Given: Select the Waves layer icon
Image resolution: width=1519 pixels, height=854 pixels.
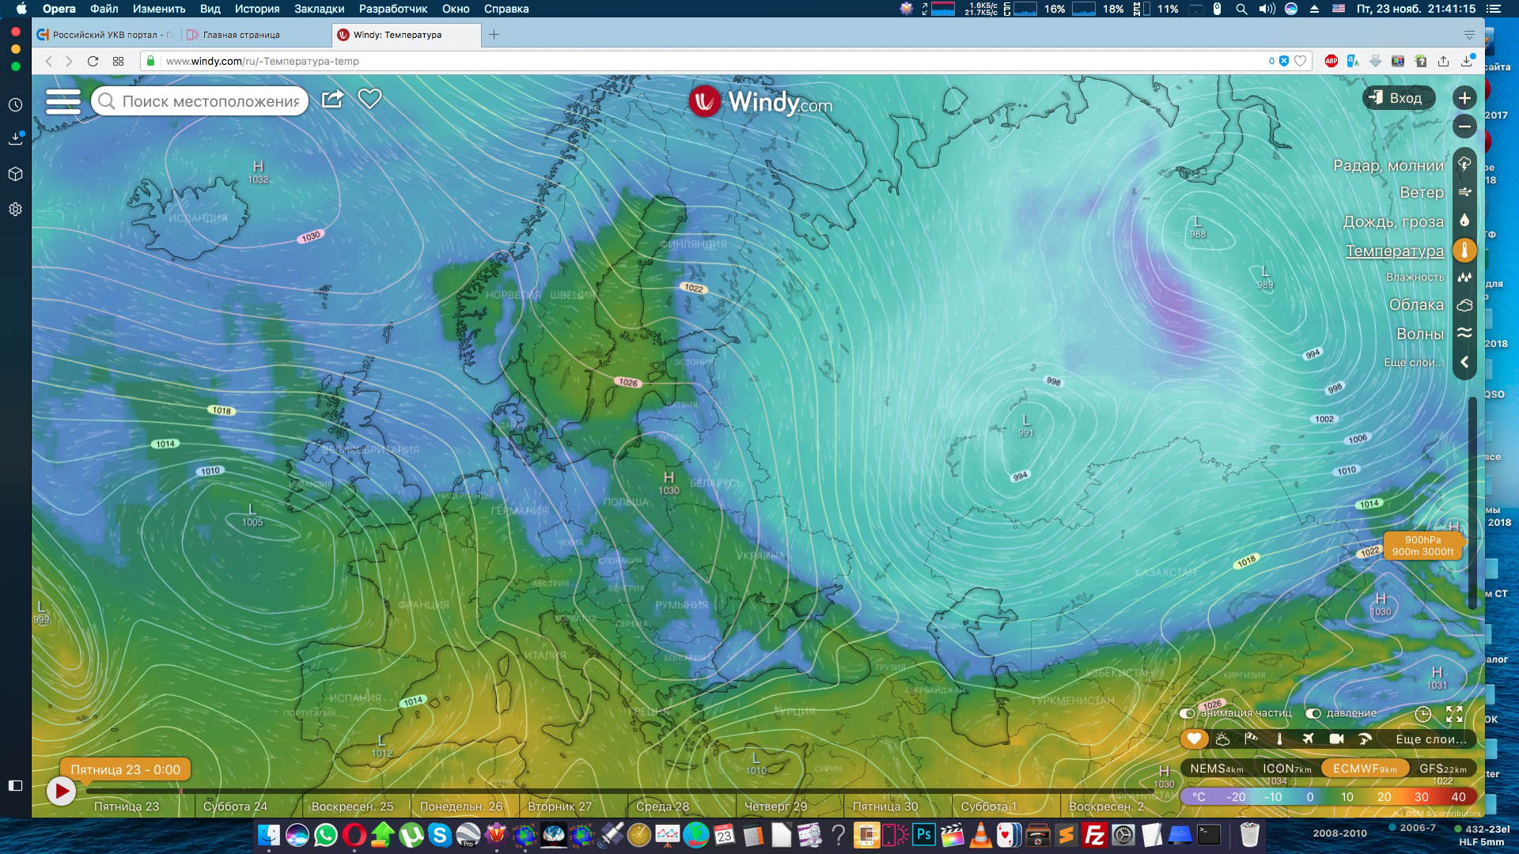Looking at the screenshot, I should (1464, 333).
